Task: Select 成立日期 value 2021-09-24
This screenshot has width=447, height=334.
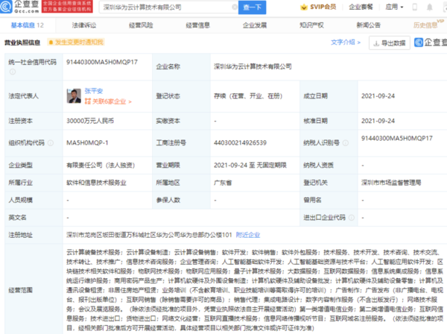Action: click(x=378, y=96)
